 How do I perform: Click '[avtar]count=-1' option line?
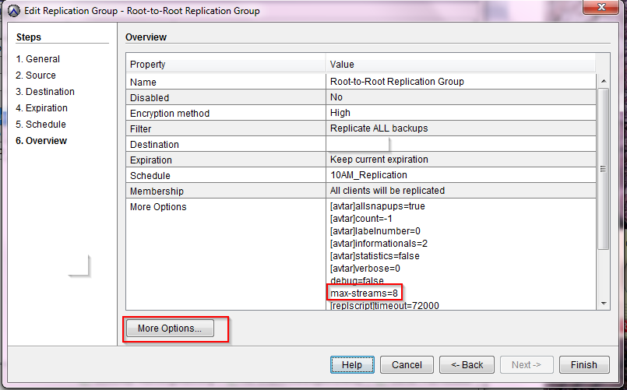[x=361, y=219]
